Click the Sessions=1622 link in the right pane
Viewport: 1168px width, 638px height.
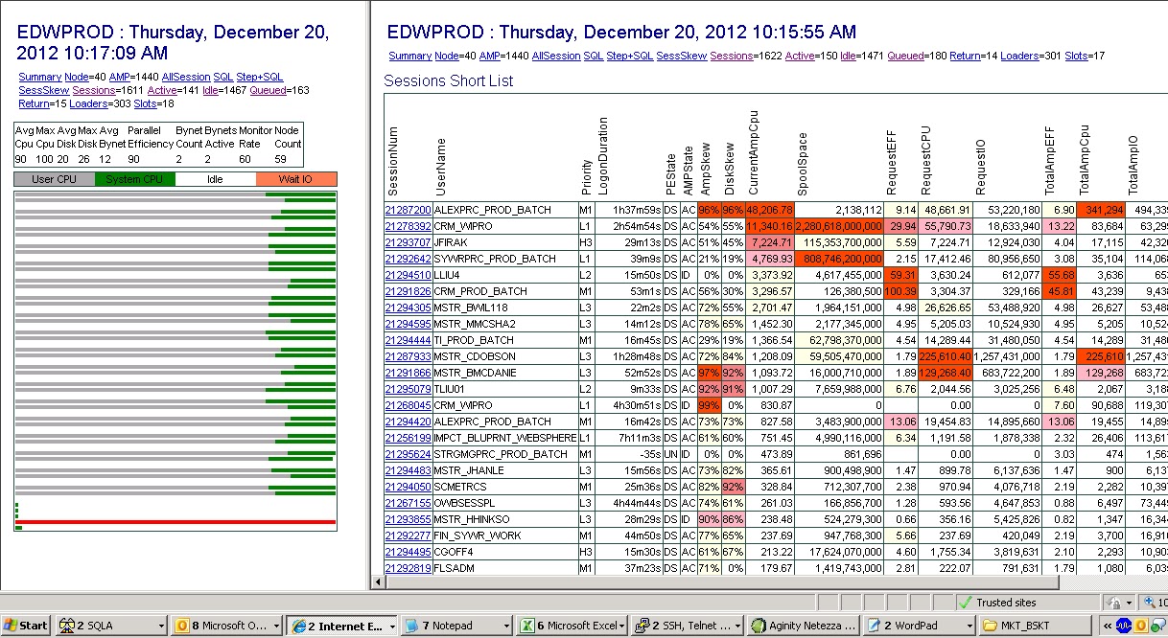(732, 56)
